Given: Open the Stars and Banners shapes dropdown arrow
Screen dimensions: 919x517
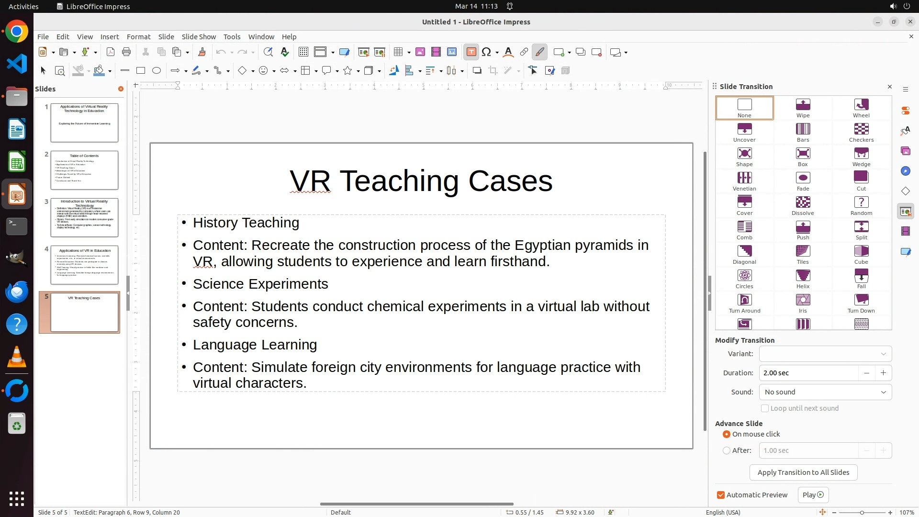Looking at the screenshot, I should tap(358, 71).
